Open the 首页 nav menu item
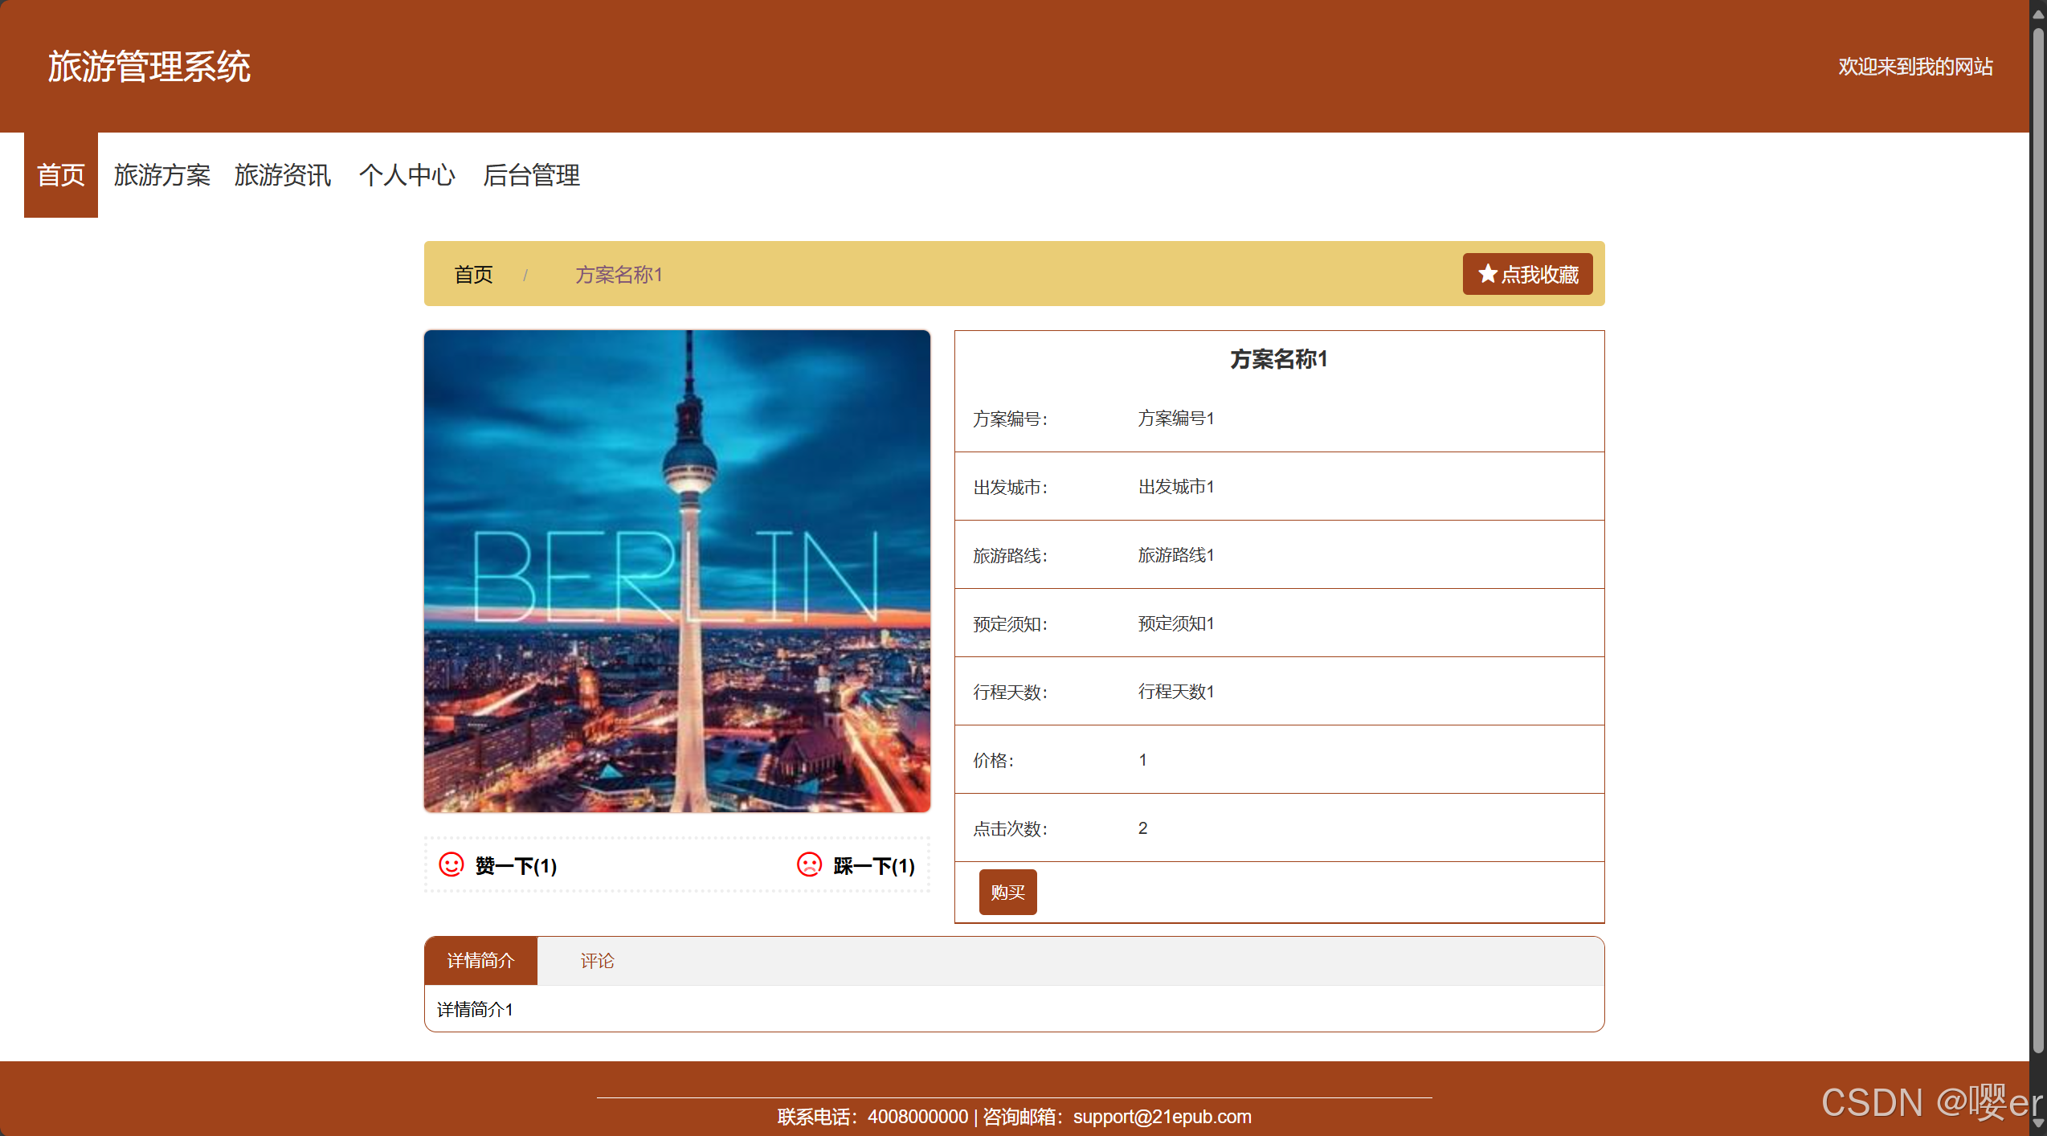 tap(61, 175)
